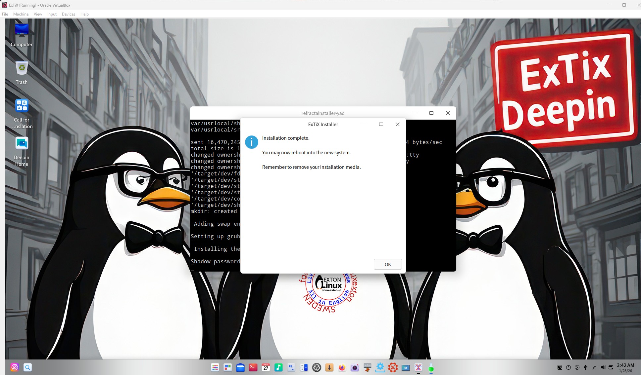Click OK in the ExTiX Installer dialog
The image size is (641, 375).
[388, 264]
